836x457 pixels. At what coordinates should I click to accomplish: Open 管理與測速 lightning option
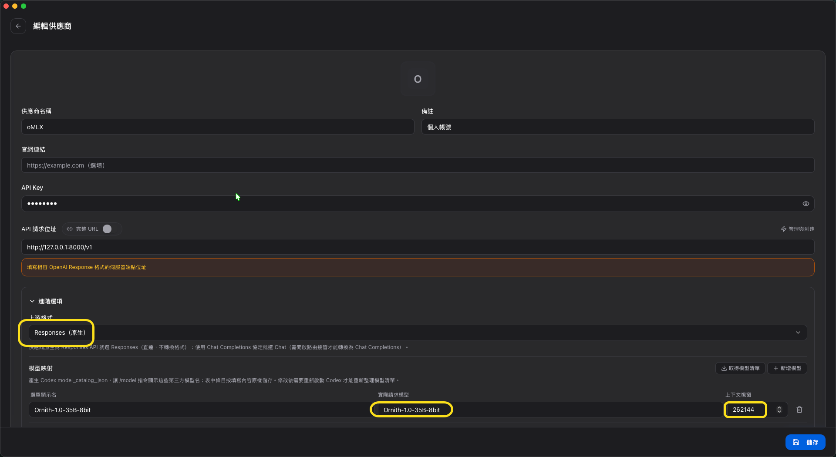point(797,229)
